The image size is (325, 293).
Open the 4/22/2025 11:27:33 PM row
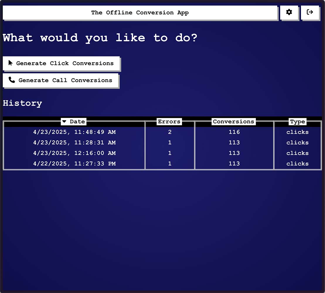point(74,164)
